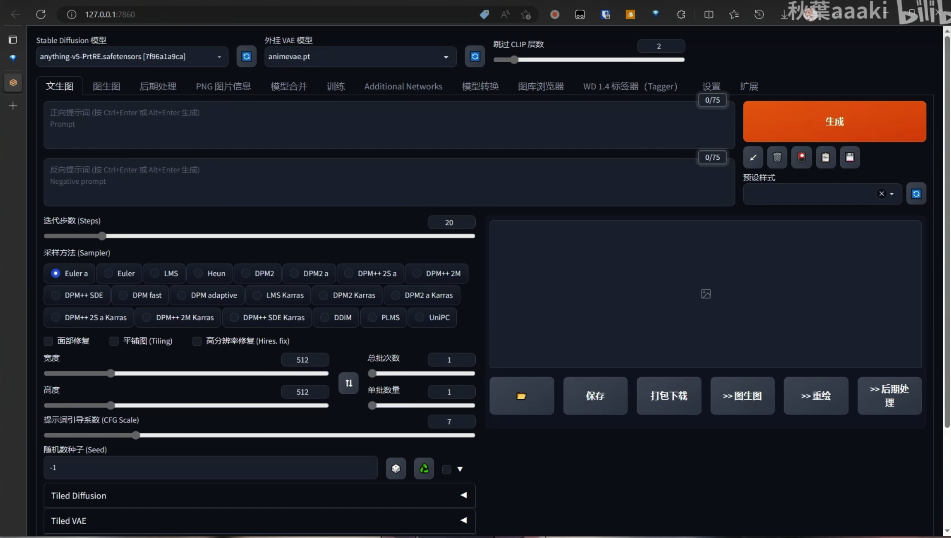Click the 打包下载 download button
Image resolution: width=951 pixels, height=538 pixels.
point(668,395)
